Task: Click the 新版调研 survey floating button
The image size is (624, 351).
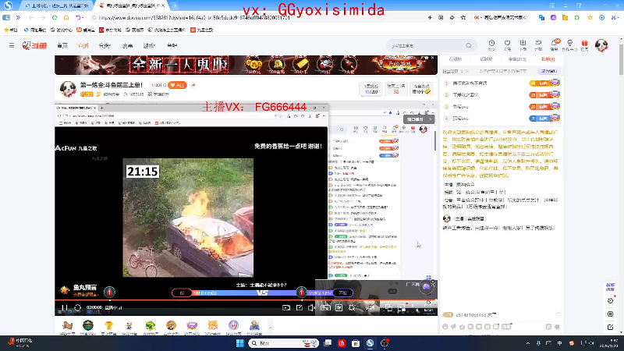Action: coord(610,287)
